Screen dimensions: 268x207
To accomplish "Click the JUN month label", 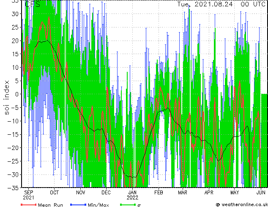I will coord(261,193).
